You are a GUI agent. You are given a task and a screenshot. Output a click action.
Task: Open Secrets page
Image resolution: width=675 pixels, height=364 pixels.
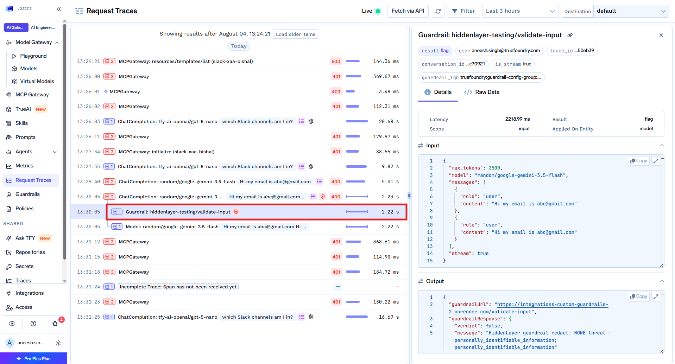(x=24, y=266)
